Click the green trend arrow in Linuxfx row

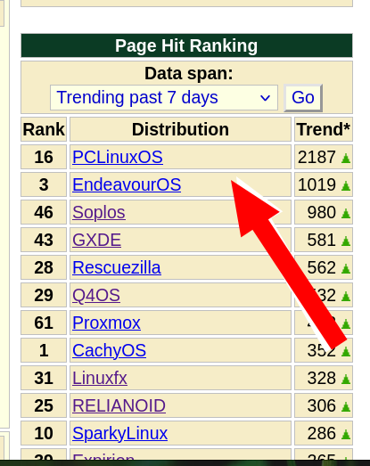click(x=346, y=380)
